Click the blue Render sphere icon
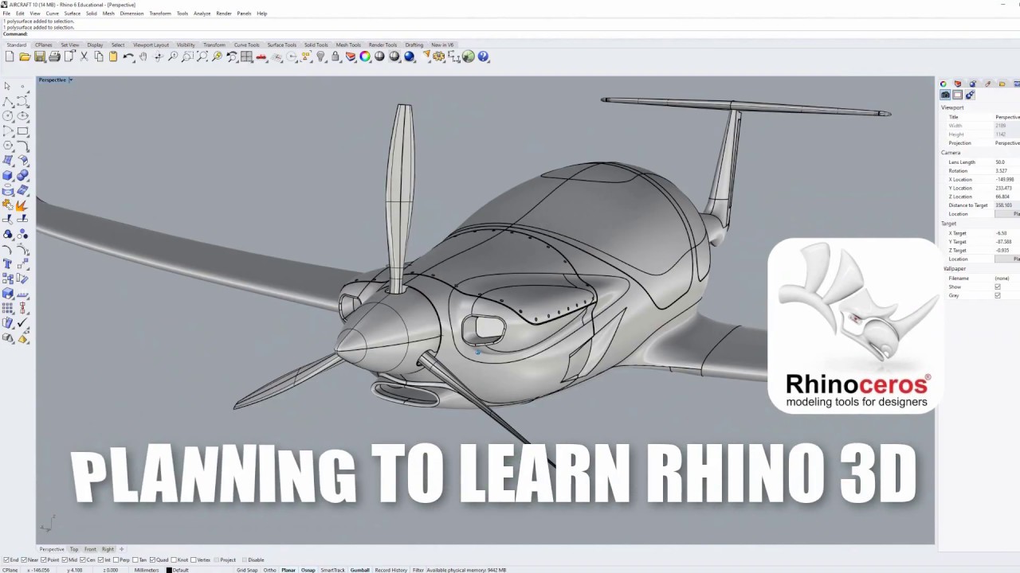The height and width of the screenshot is (573, 1020). [410, 57]
